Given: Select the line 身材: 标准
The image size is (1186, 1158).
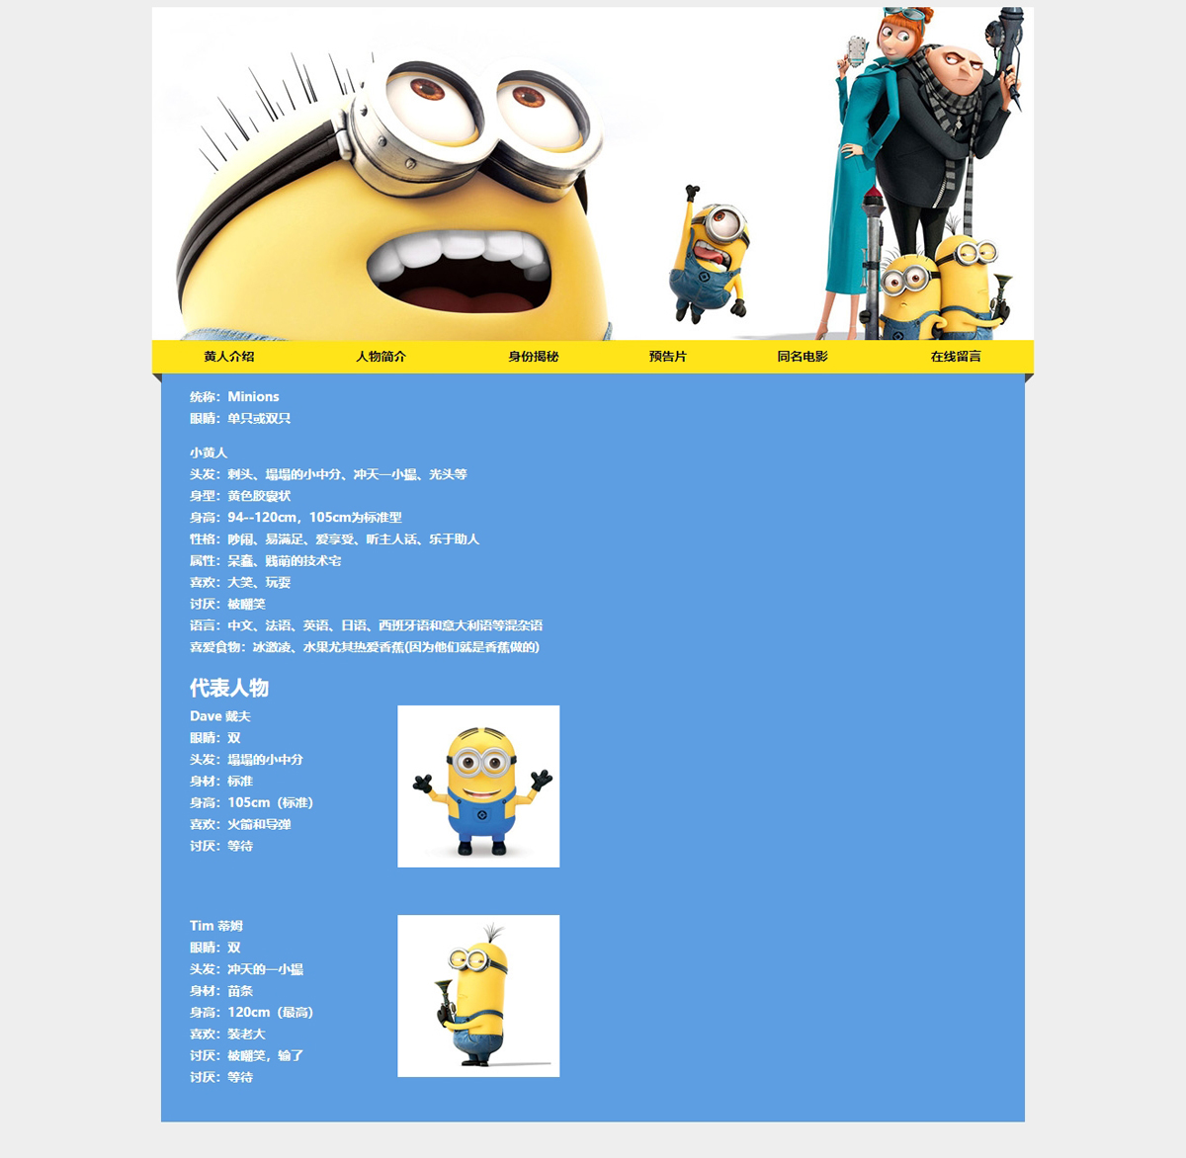Looking at the screenshot, I should 221,782.
